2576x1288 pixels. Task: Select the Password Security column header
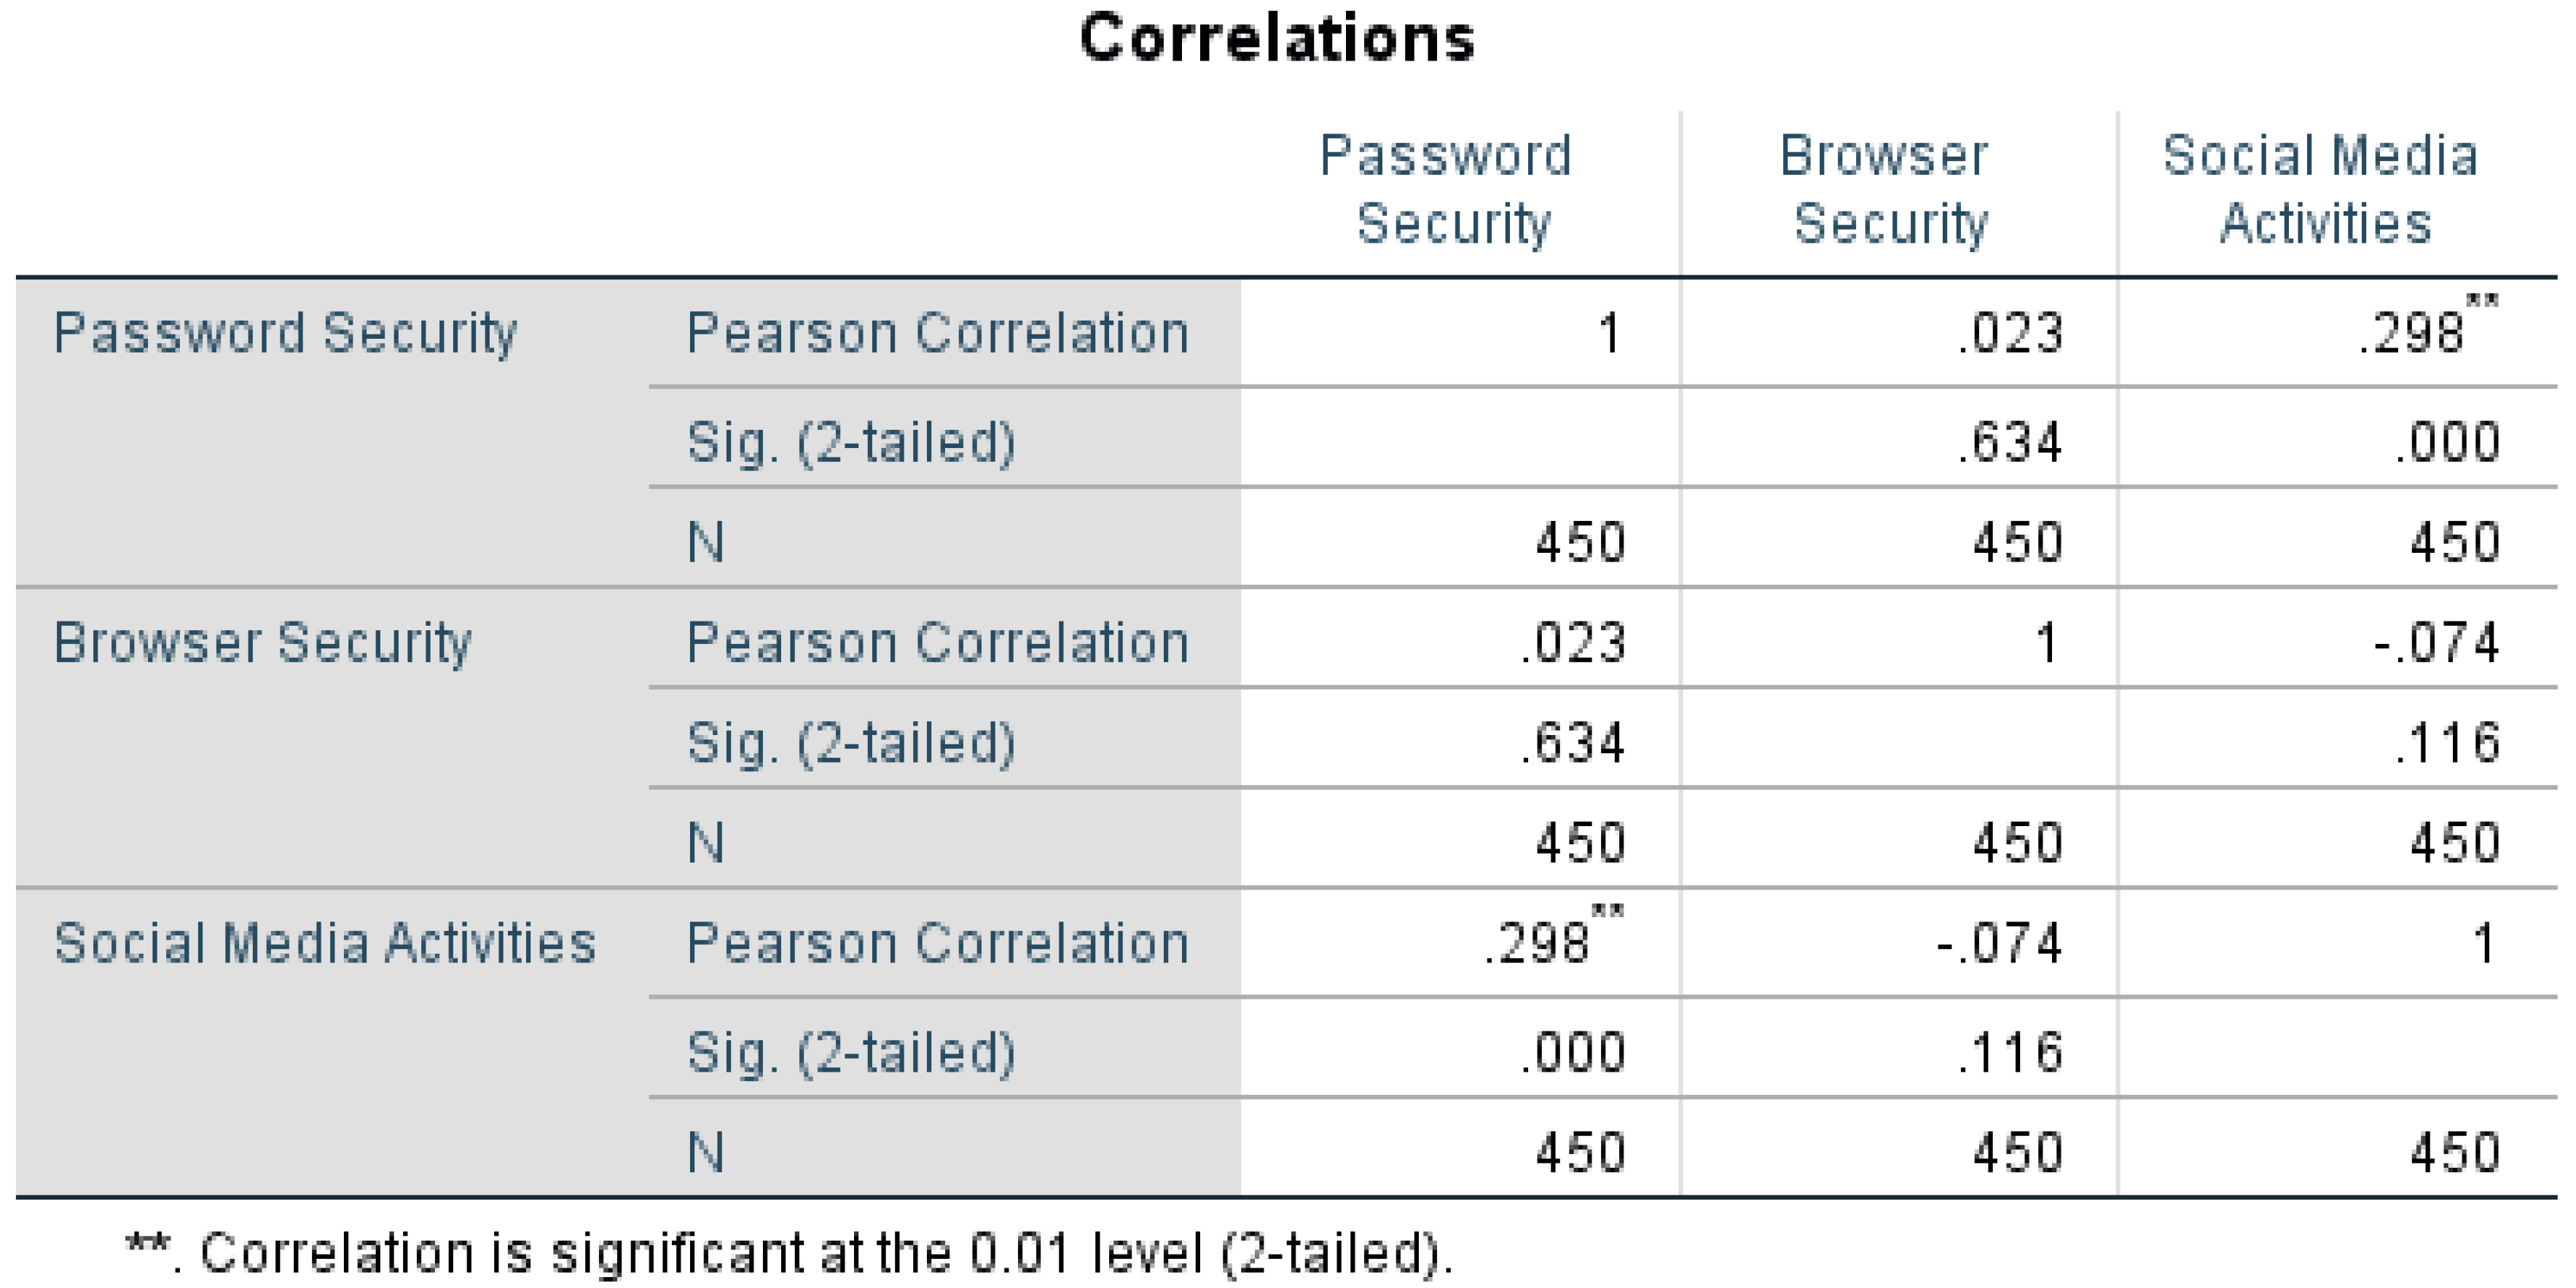point(1447,189)
